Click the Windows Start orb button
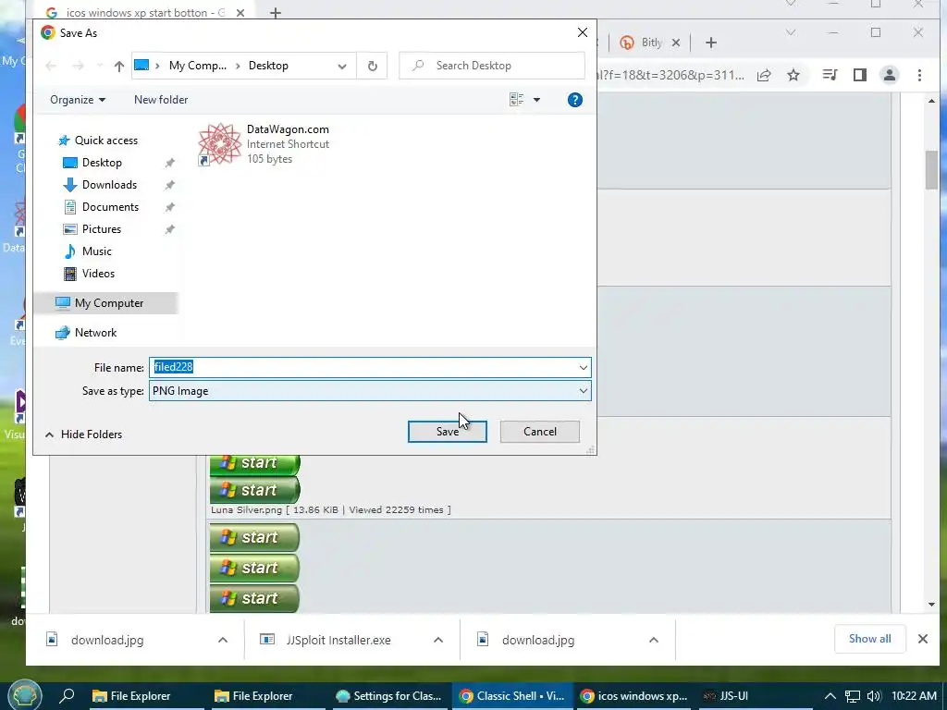Screen dimensions: 947x710 (24, 694)
